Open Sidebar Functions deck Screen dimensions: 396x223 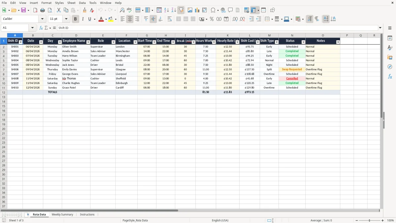390,77
